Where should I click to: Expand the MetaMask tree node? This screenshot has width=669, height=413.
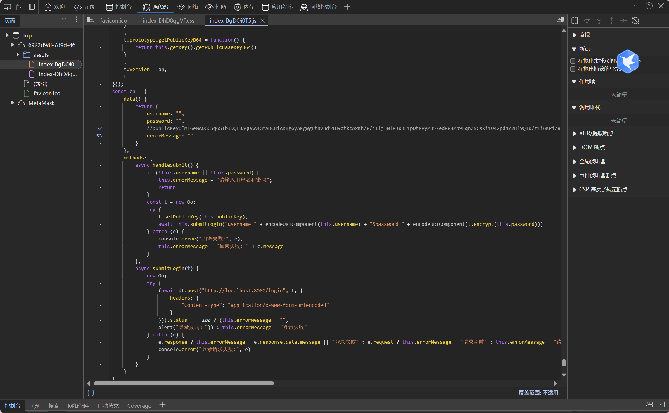[x=13, y=103]
